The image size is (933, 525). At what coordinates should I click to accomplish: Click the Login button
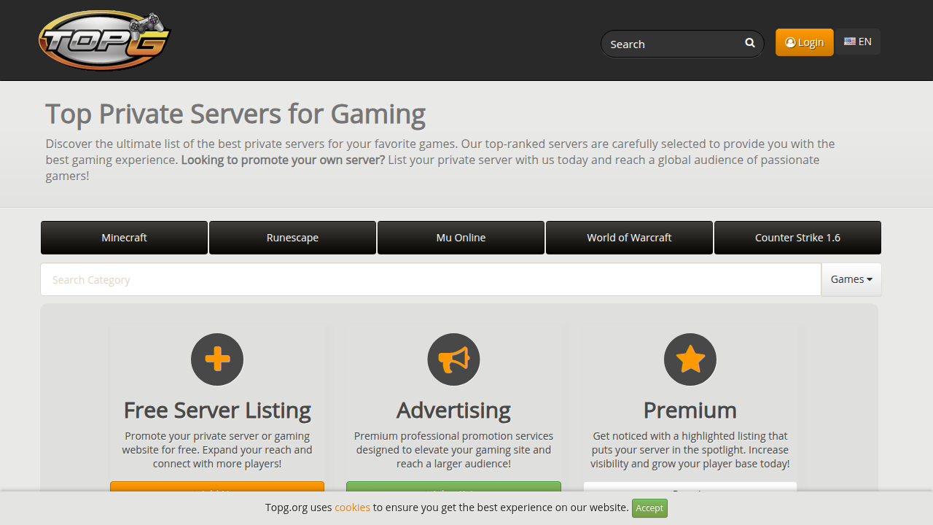[x=805, y=42]
